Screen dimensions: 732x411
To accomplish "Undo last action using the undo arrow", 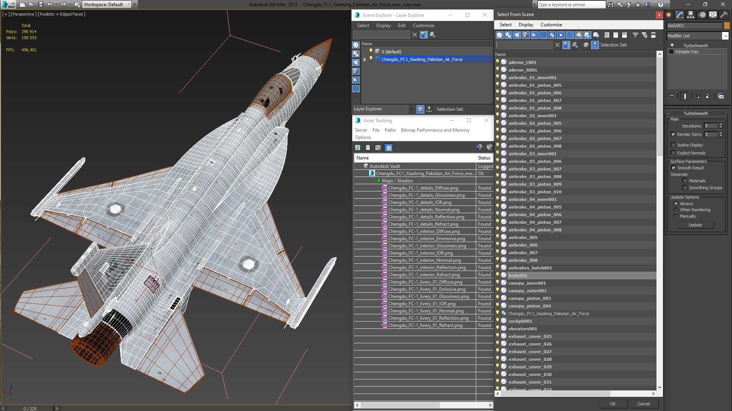I will pos(50,5).
